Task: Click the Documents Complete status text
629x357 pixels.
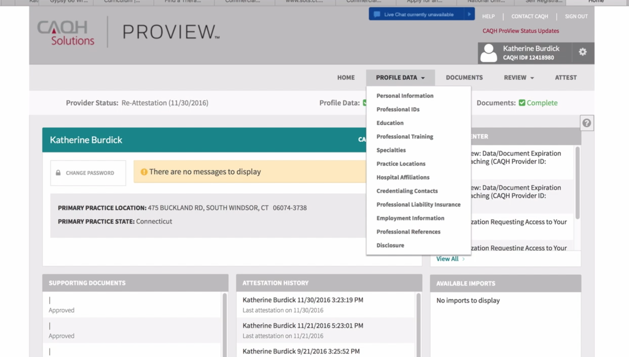Action: pyautogui.click(x=542, y=103)
